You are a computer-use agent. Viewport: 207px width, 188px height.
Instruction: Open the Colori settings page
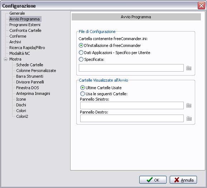21,111
